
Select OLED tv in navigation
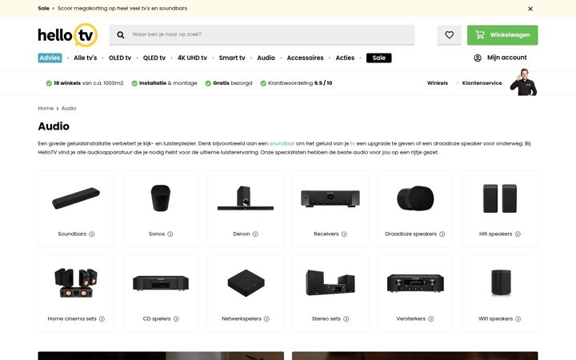tap(120, 58)
